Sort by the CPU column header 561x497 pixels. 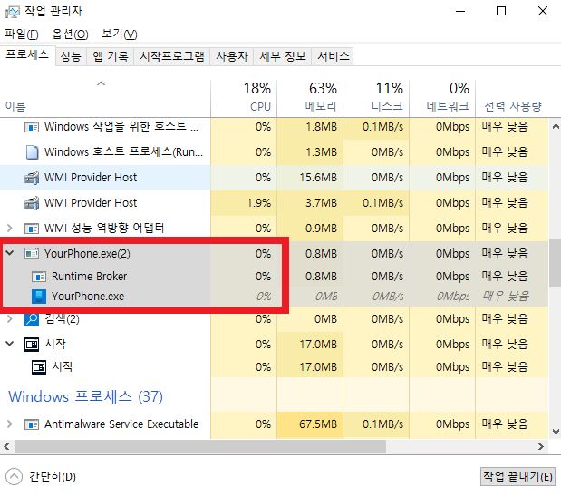click(244, 97)
